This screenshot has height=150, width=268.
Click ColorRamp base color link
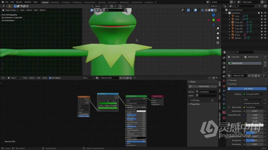(253, 107)
